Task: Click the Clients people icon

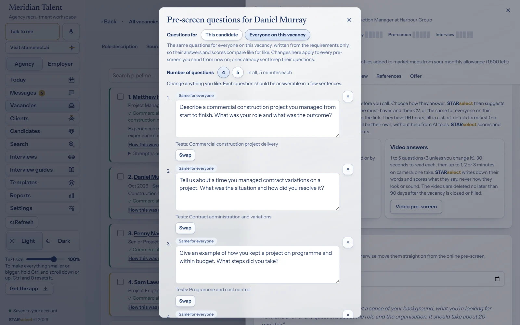Action: pyautogui.click(x=71, y=118)
